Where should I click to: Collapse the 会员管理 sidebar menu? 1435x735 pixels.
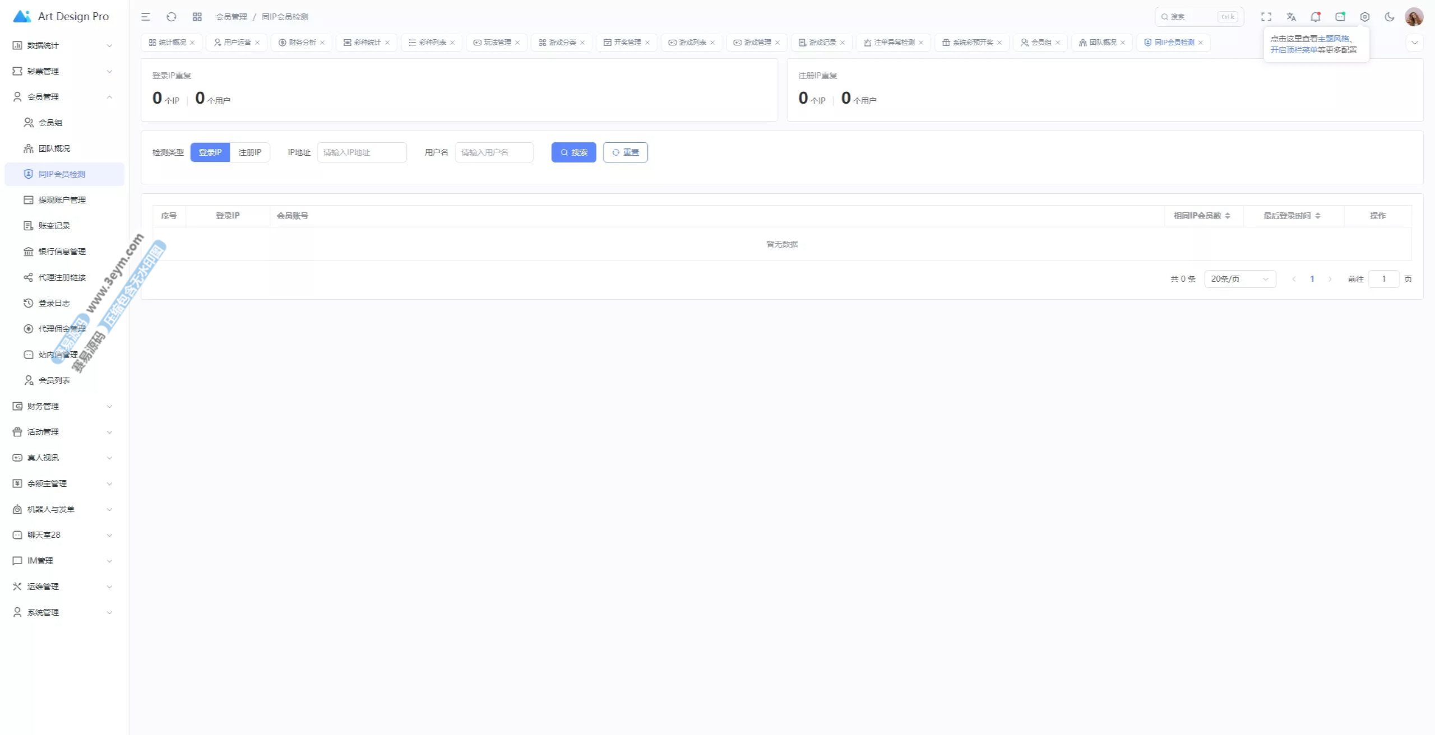coord(62,97)
